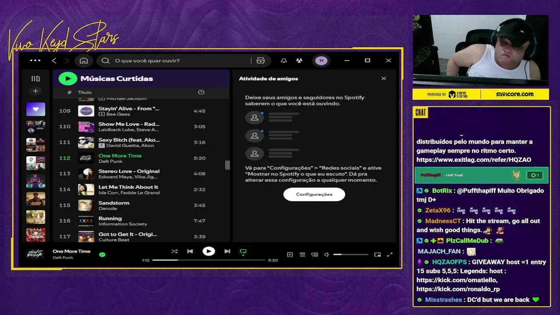Viewport: 560px width, 315px height.
Task: Open the mini player icon
Action: (x=378, y=255)
